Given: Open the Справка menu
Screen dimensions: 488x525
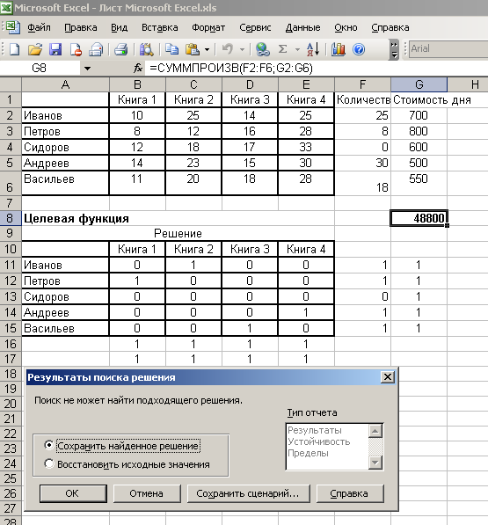Looking at the screenshot, I should tap(390, 27).
